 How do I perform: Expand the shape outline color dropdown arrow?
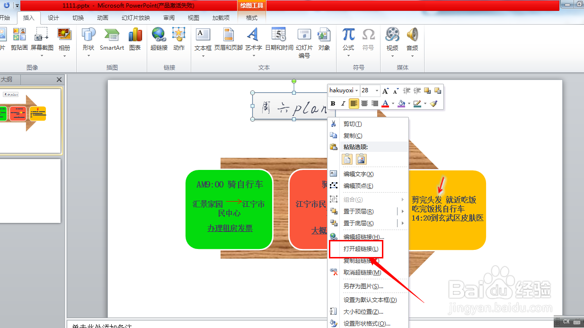point(425,103)
